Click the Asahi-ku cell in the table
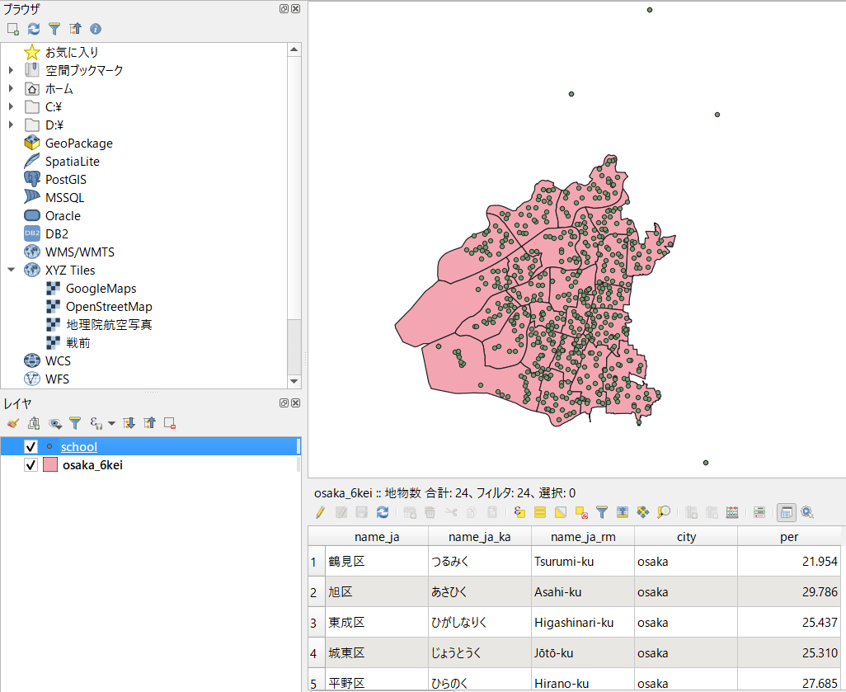Screen dimensions: 846x692 [583, 592]
